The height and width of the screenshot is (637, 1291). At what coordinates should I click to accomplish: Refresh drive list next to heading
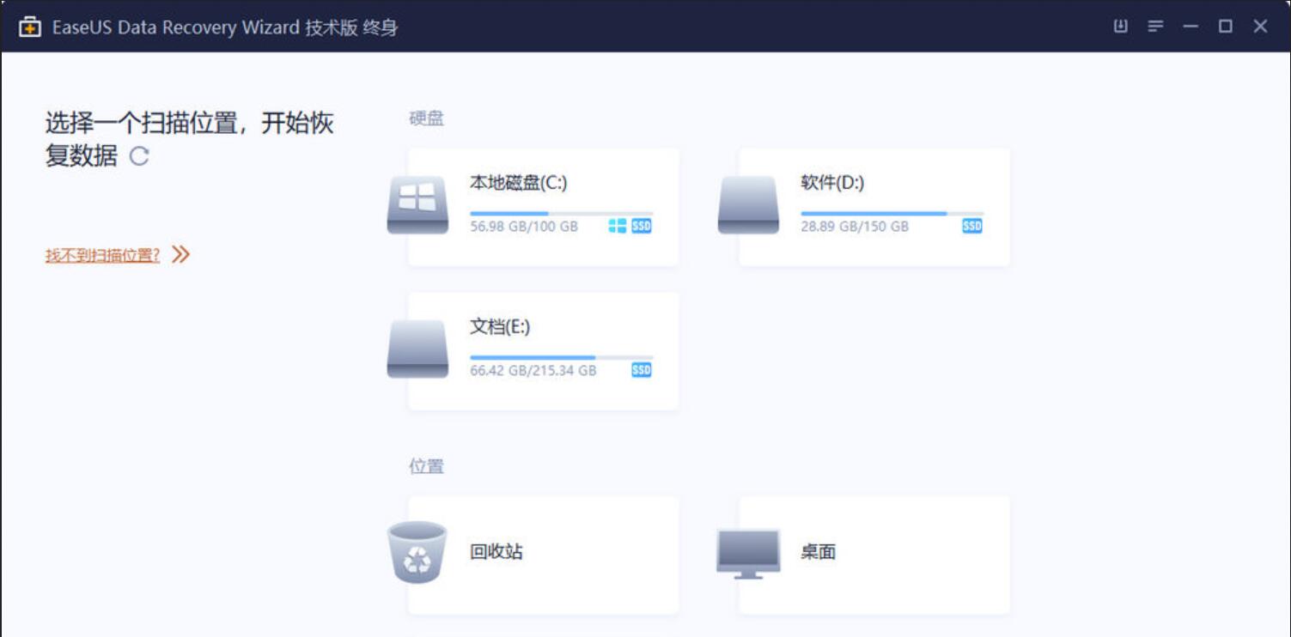tap(139, 156)
